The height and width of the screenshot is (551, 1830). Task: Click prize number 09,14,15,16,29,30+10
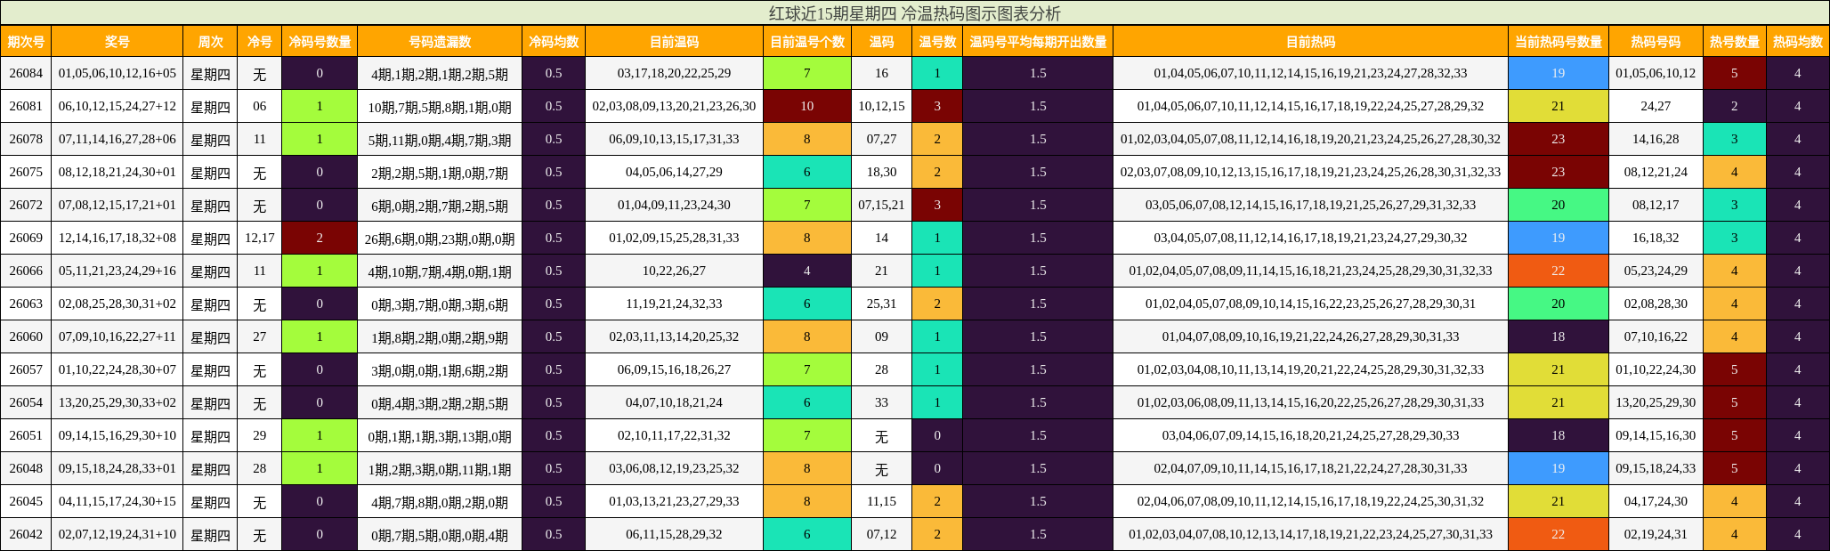point(117,435)
